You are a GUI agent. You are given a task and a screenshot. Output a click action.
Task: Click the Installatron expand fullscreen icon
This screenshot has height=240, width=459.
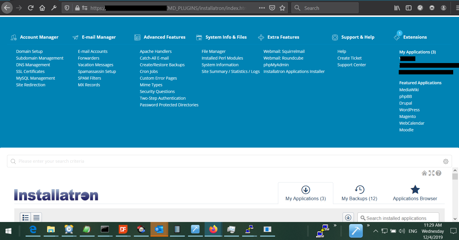(431, 173)
